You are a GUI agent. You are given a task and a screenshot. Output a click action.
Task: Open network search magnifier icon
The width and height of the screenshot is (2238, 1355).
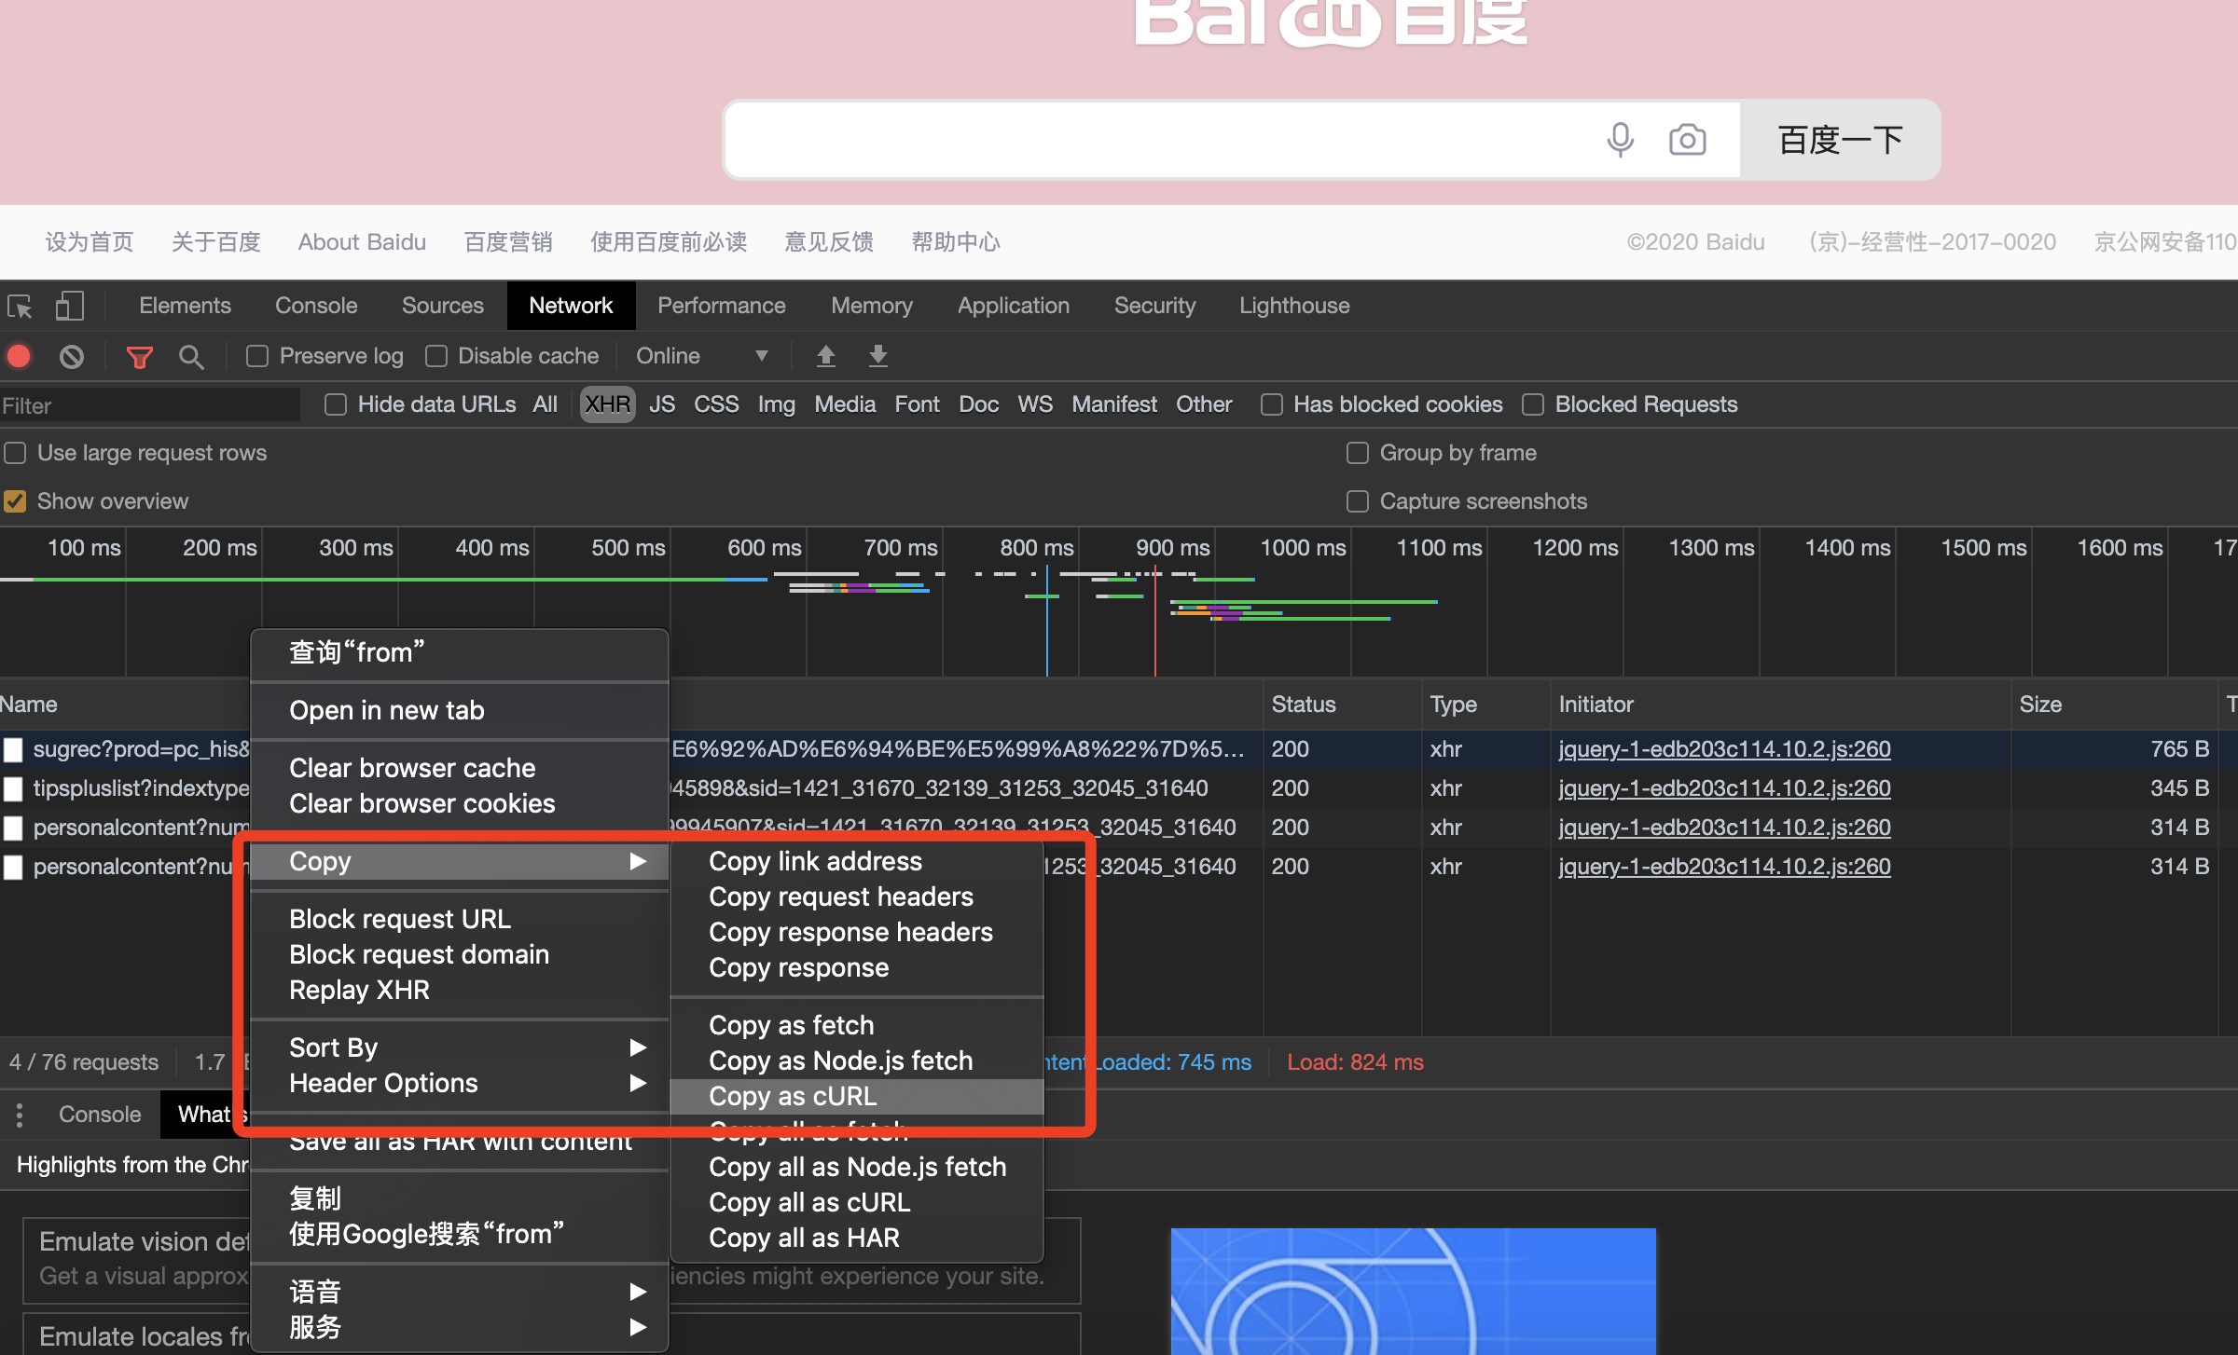(x=191, y=356)
